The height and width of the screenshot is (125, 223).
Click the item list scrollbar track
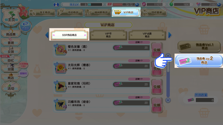tap(168, 78)
